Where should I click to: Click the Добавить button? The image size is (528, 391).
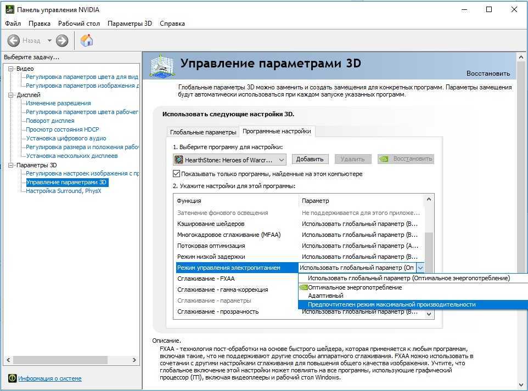(310, 159)
